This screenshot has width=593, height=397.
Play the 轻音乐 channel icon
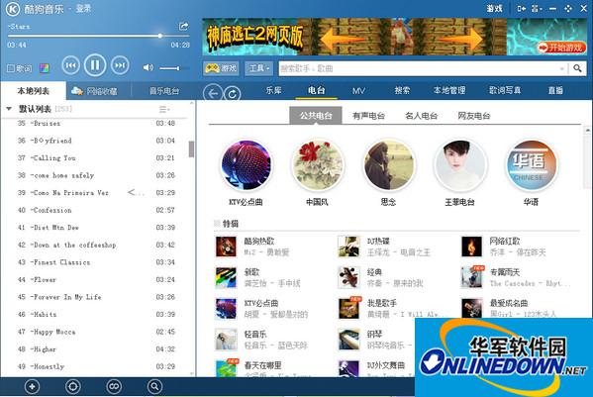point(226,340)
